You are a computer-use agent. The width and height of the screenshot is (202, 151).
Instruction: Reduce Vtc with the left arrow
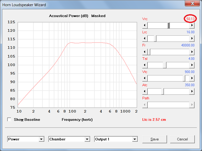tap(145, 78)
